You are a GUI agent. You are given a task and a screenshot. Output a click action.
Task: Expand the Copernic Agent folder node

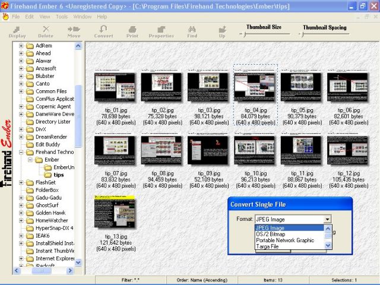[x=21, y=107]
